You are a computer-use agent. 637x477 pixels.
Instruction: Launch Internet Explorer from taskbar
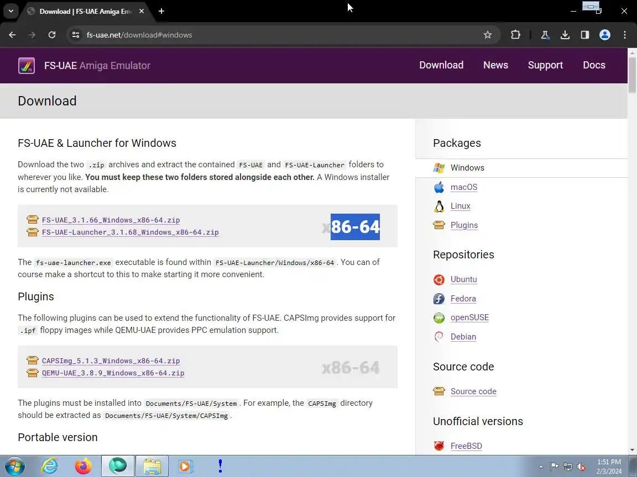49,466
